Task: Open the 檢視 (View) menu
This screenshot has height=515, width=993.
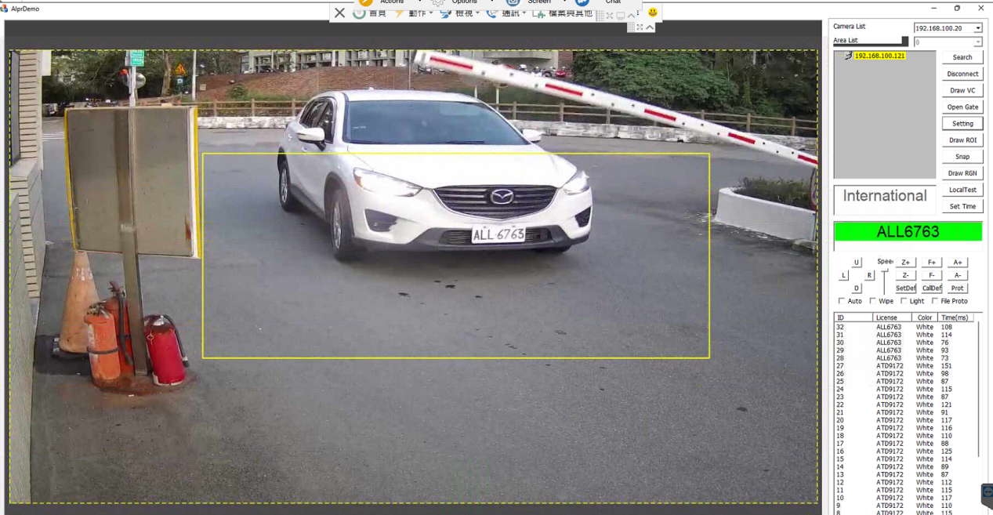Action: point(461,13)
